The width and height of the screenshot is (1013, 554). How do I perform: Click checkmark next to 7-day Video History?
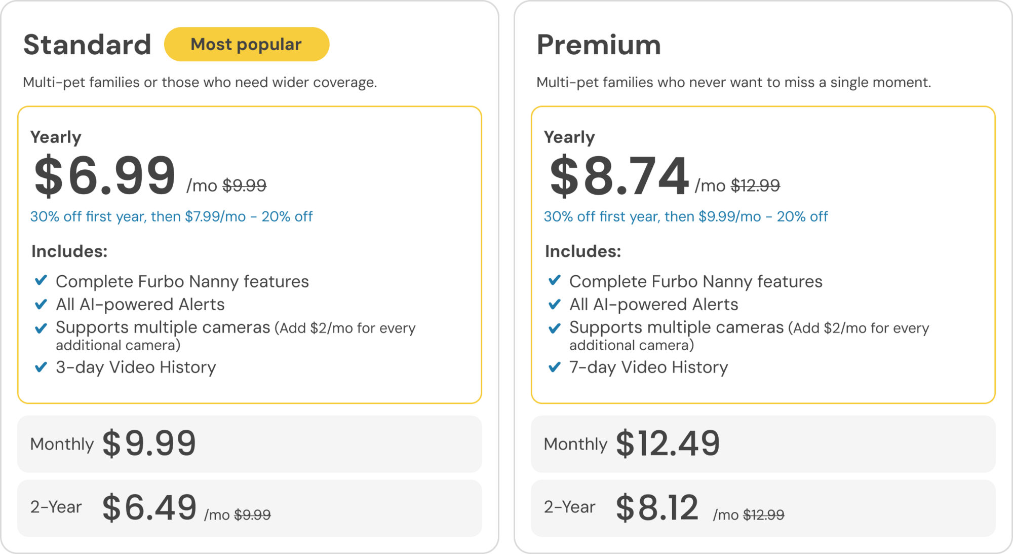555,366
